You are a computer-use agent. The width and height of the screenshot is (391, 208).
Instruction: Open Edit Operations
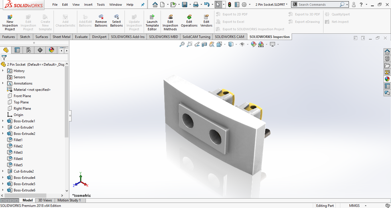tap(189, 21)
